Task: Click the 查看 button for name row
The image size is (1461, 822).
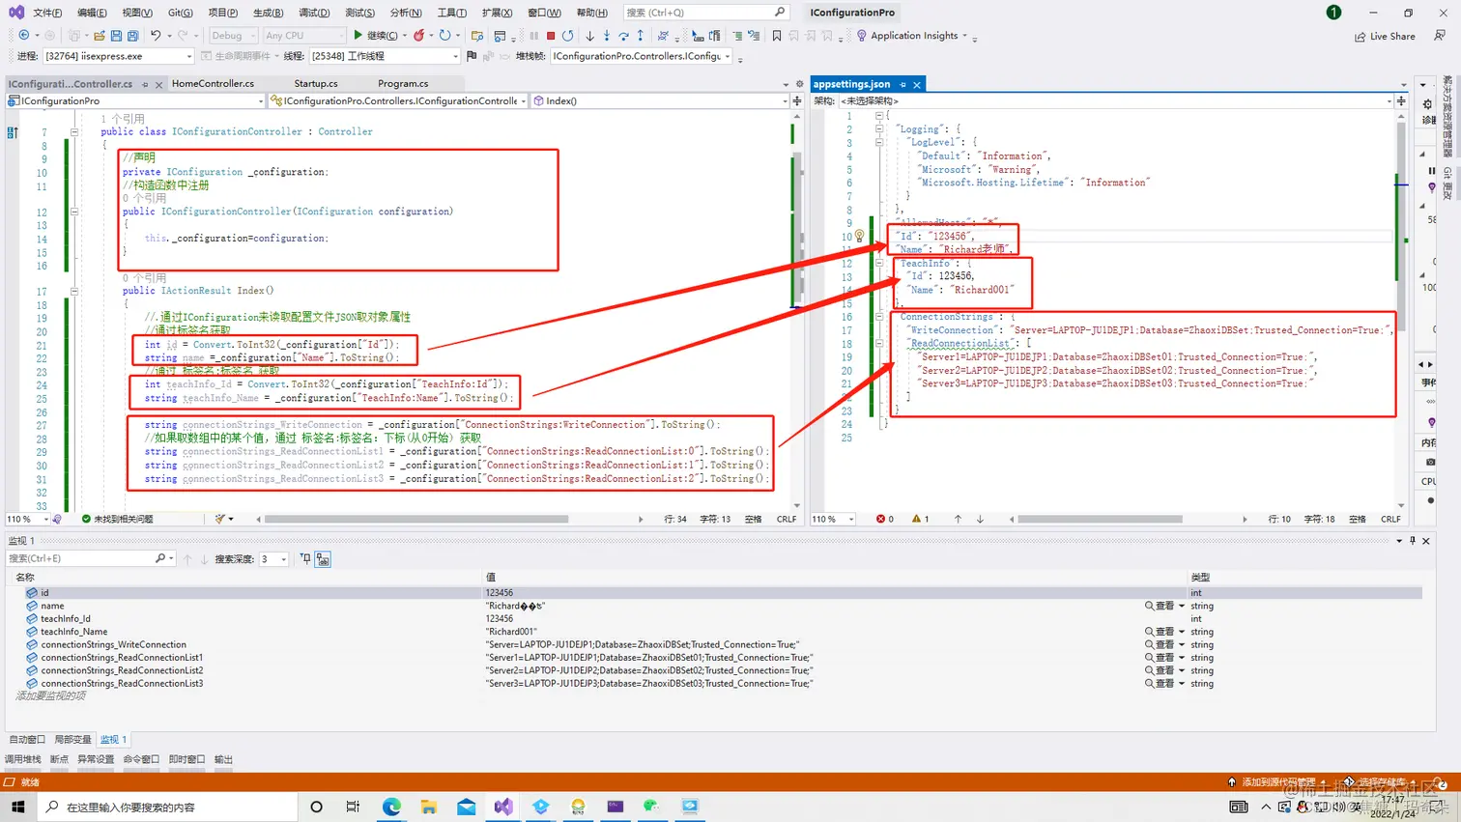Action: coord(1160,606)
